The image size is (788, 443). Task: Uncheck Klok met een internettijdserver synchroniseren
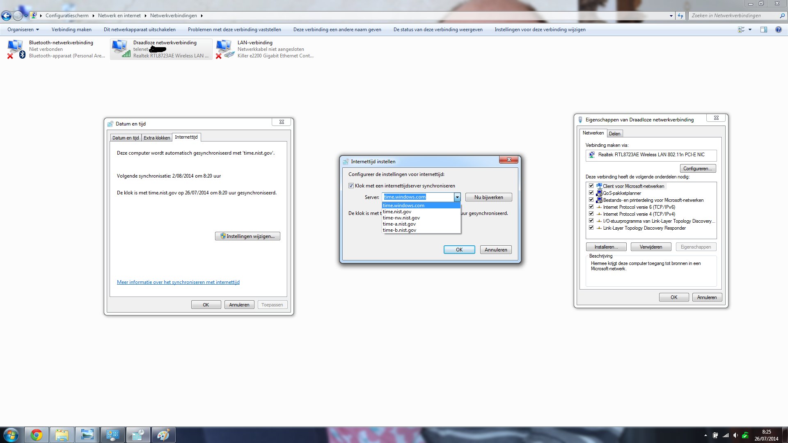coord(351,186)
